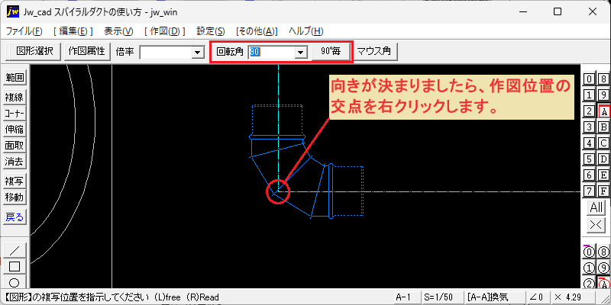
Task: Click the All layers button
Action: pyautogui.click(x=596, y=207)
